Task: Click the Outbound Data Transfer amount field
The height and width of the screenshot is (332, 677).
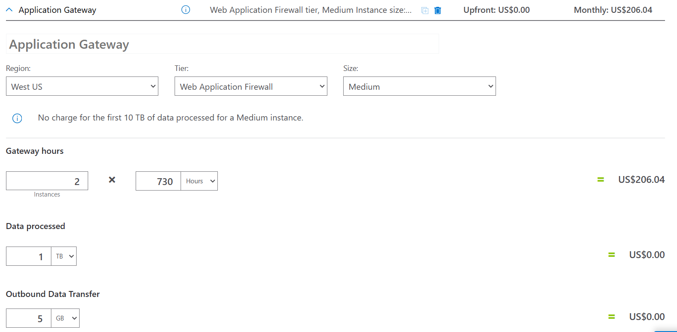Action: click(x=29, y=318)
